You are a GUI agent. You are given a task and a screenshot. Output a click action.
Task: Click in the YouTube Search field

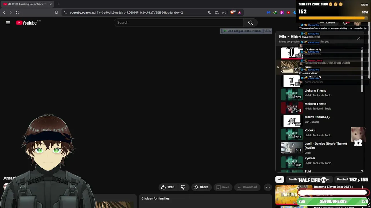(179, 23)
